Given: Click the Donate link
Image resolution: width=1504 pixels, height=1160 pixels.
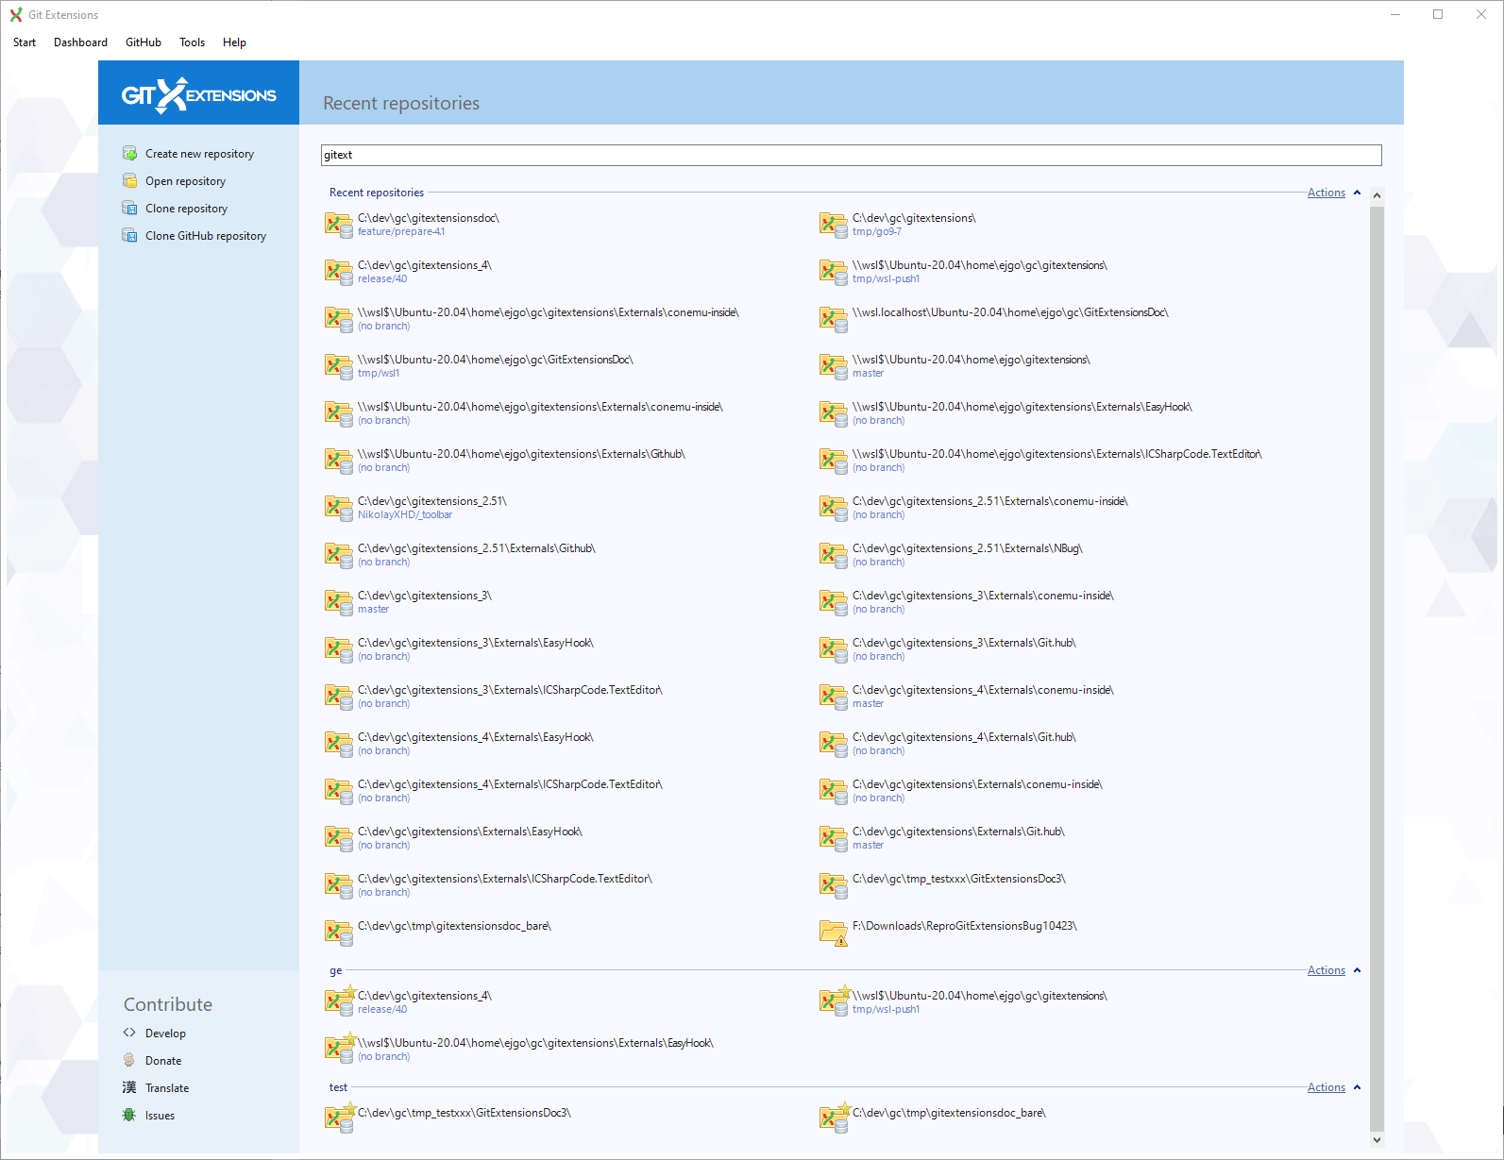Looking at the screenshot, I should pyautogui.click(x=163, y=1061).
